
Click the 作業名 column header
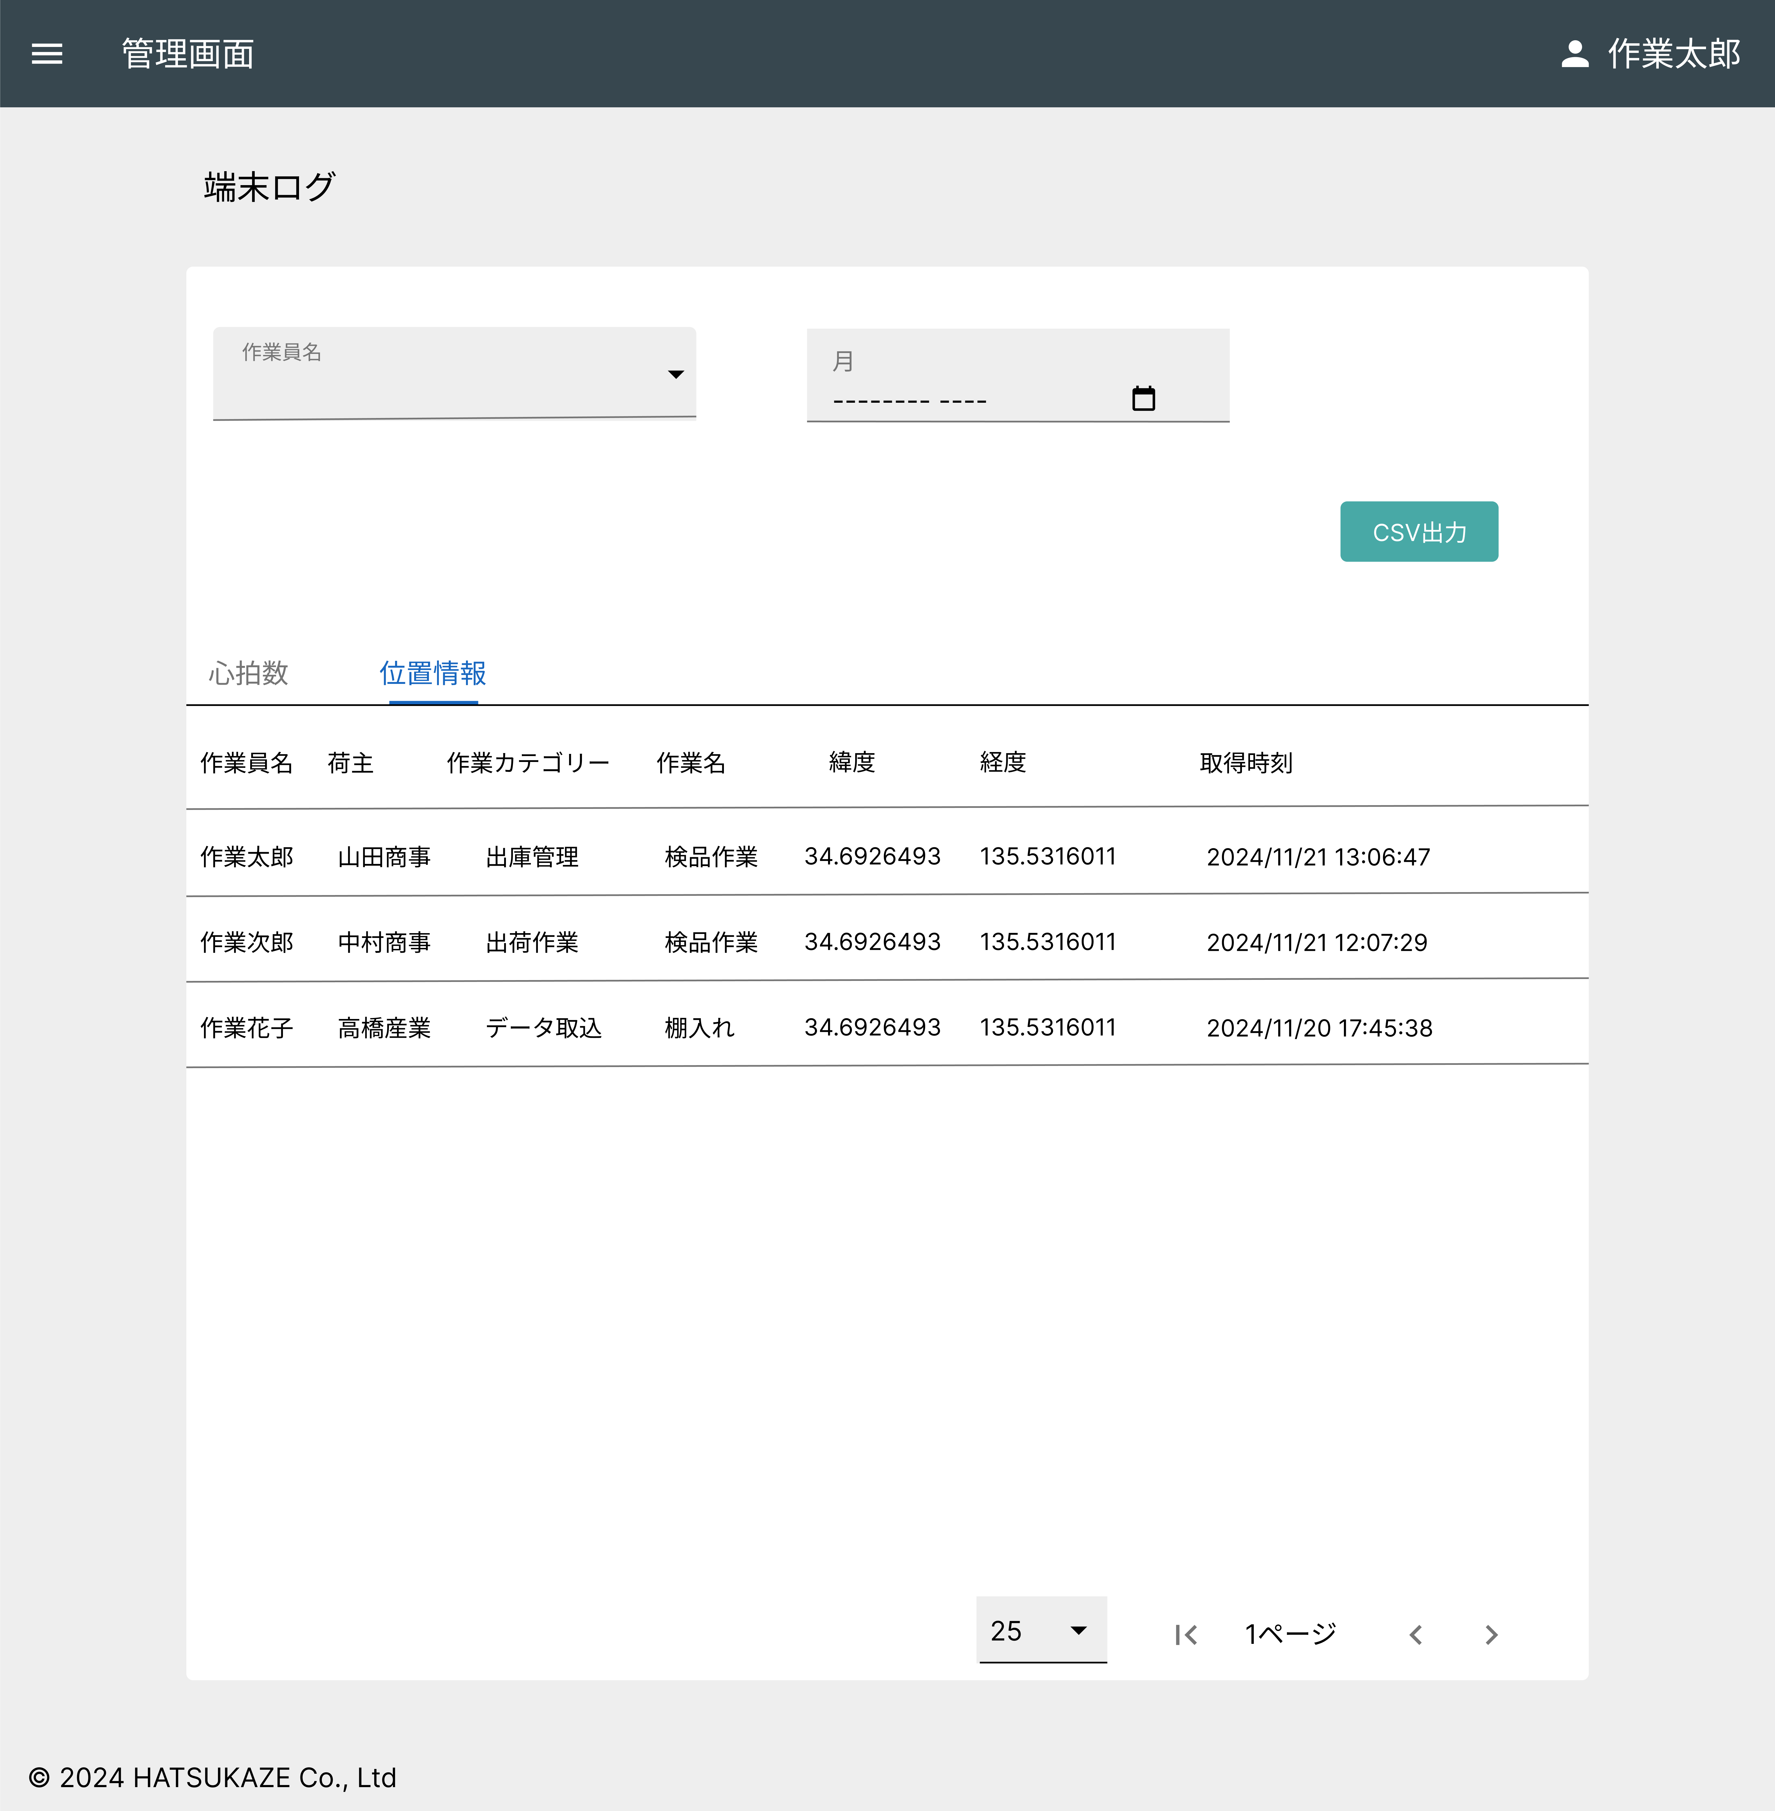click(691, 763)
